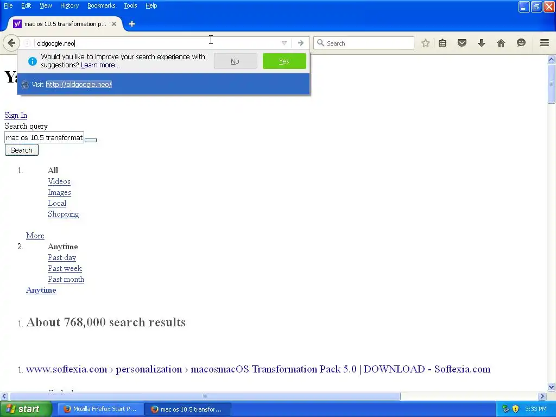Decline search suggestions with No
Screen dimensions: 556x417
point(235,61)
